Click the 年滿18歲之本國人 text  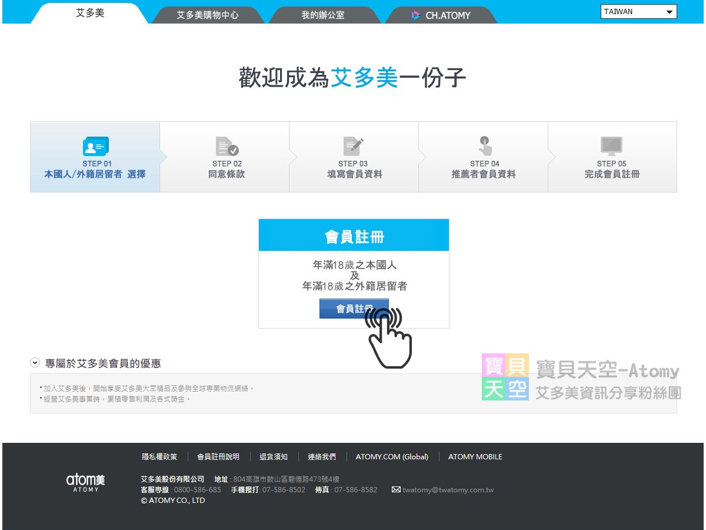355,265
